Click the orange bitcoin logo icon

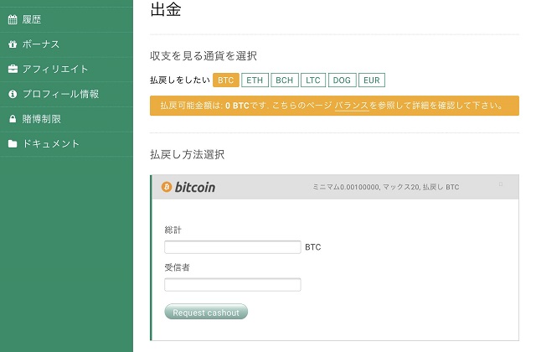click(167, 187)
